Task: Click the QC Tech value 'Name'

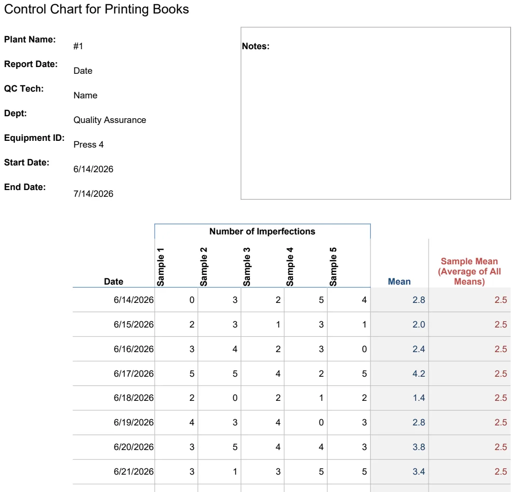Action: pos(85,96)
